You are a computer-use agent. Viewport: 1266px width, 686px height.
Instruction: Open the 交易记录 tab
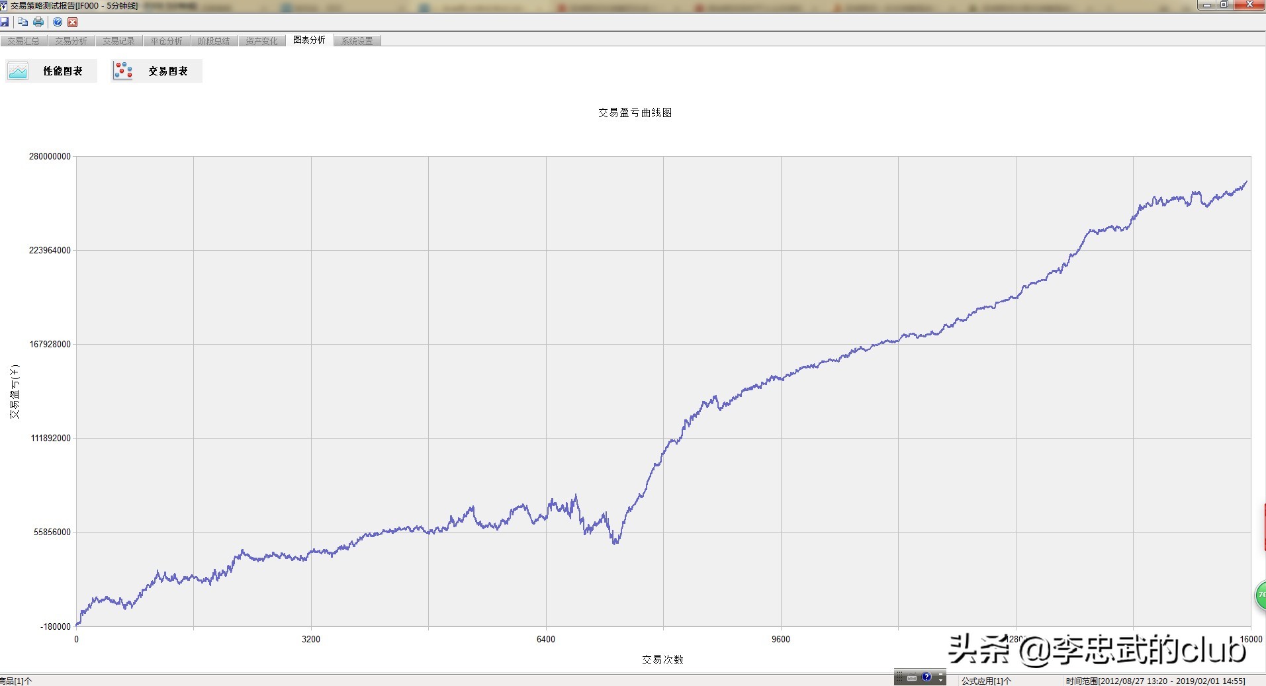[118, 41]
